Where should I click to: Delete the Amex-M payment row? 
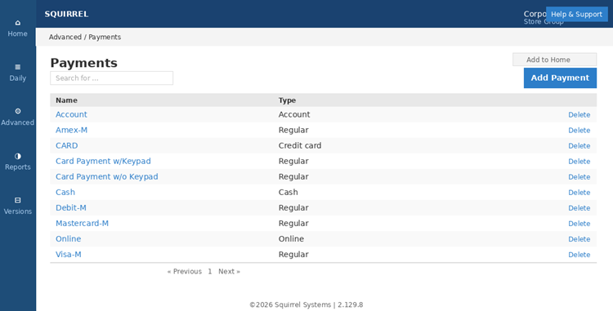click(579, 131)
